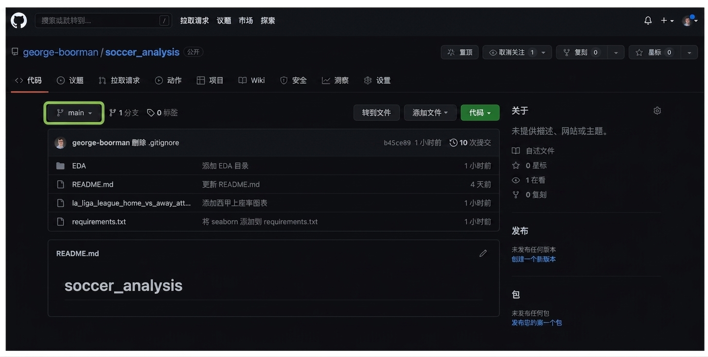Open the user avatar menu

690,20
